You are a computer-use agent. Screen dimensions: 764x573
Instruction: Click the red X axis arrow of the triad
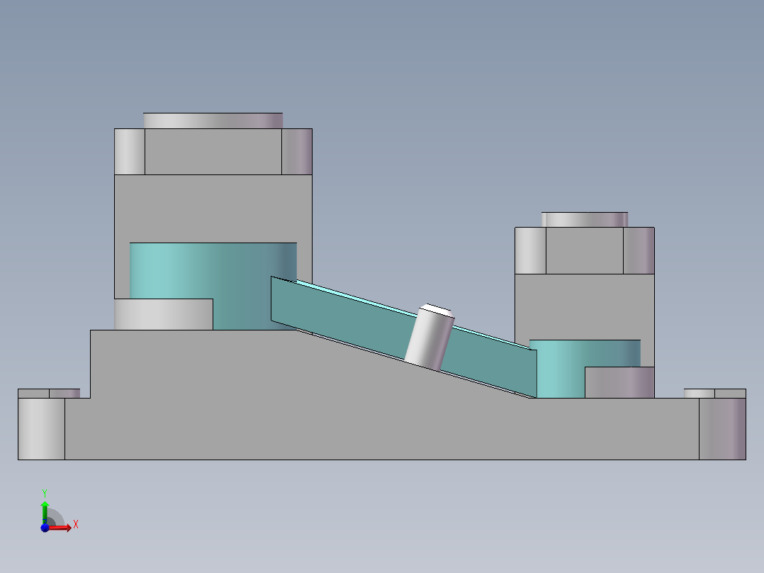pos(60,528)
